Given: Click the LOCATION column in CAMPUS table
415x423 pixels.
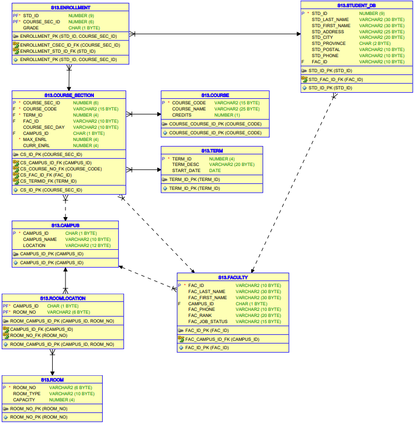Looking at the screenshot, I should click(x=66, y=246).
